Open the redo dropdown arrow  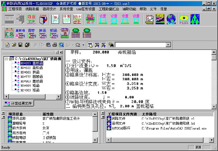click(83, 45)
